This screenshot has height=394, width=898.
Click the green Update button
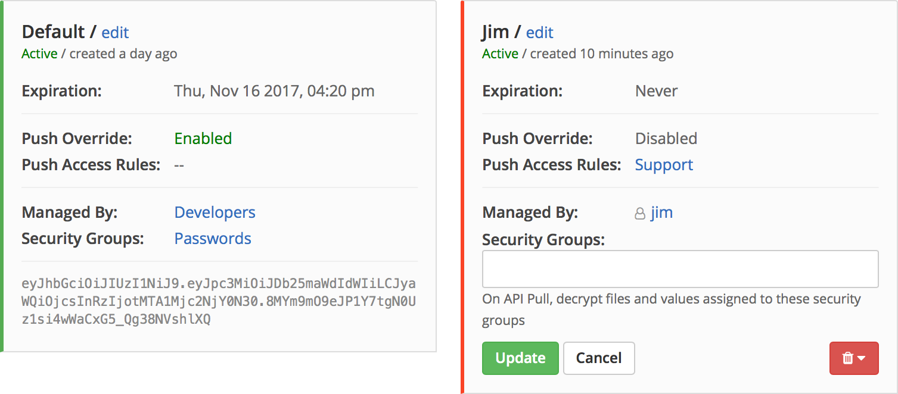520,358
